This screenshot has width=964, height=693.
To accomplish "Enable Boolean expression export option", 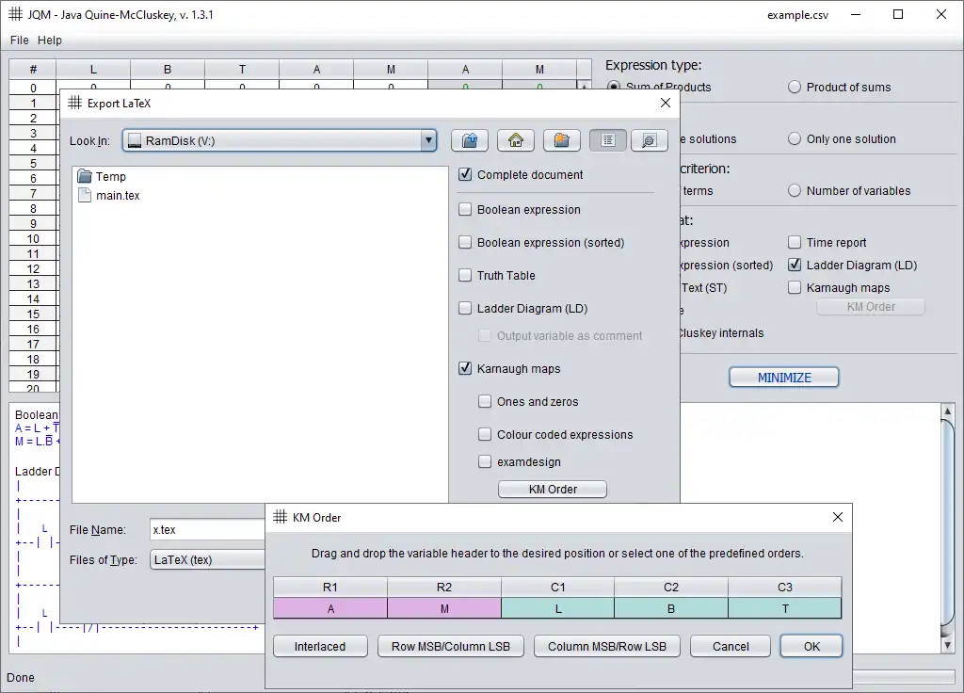I will tap(465, 209).
